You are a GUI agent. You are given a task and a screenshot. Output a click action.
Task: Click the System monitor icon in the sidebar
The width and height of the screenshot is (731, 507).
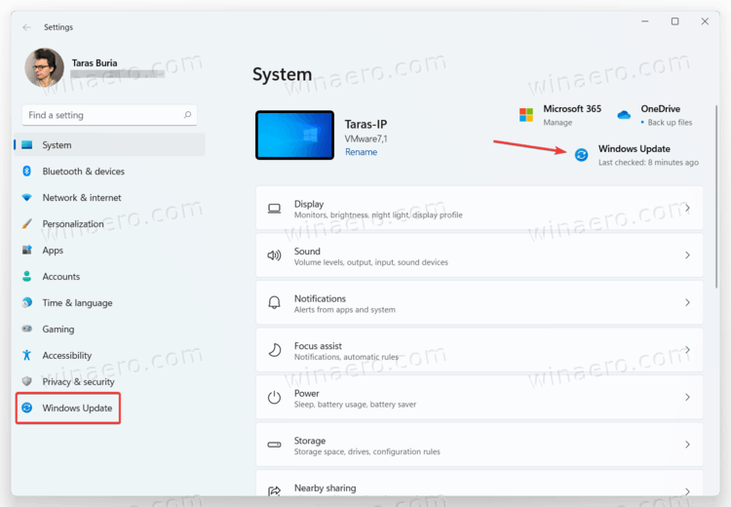(27, 145)
